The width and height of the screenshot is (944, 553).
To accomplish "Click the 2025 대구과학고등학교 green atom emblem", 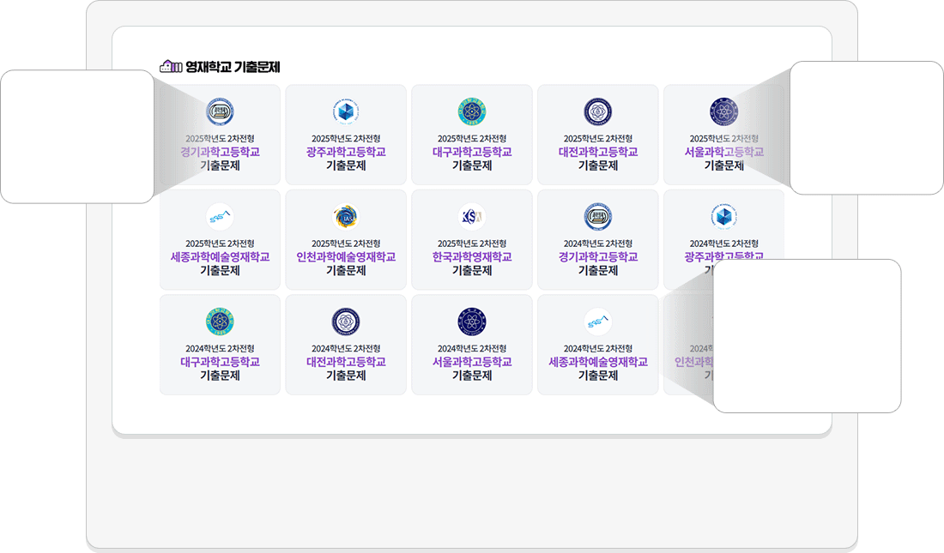I will [472, 112].
